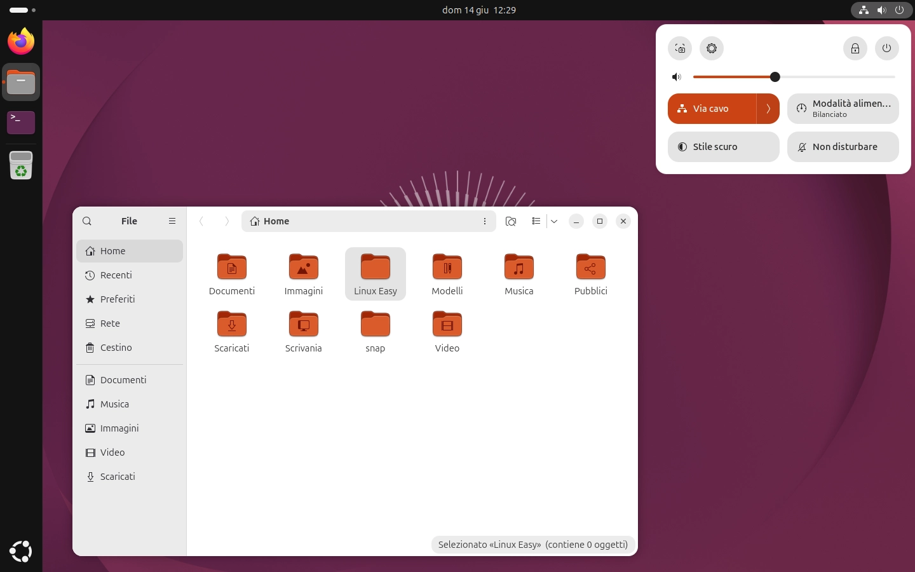Go forward with the right arrow button

[x=227, y=221]
